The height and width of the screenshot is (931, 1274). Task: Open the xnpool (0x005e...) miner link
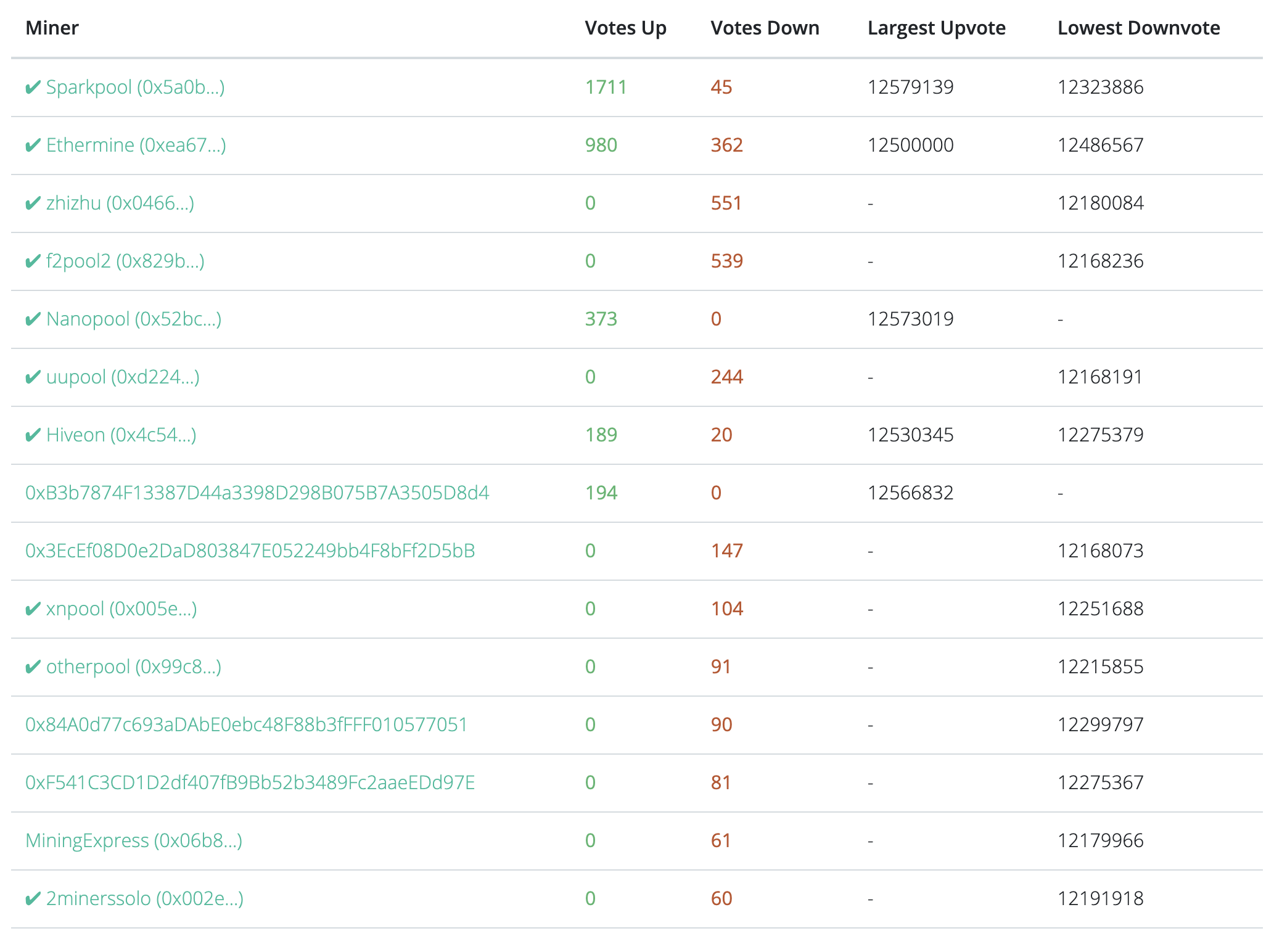point(121,609)
